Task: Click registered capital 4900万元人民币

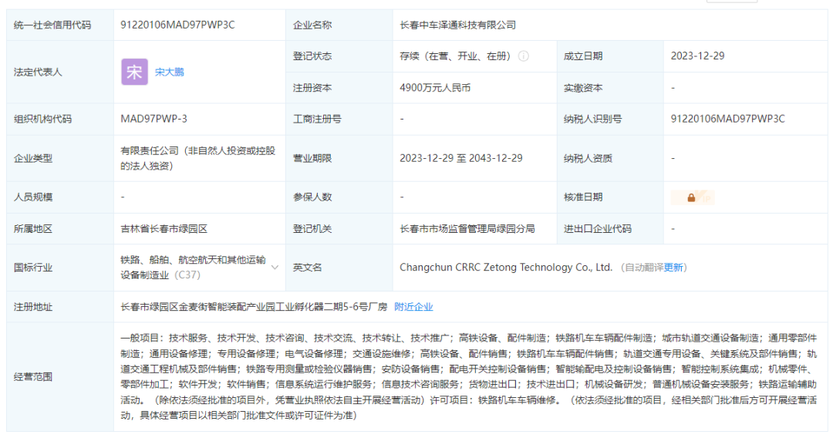Action: click(435, 88)
